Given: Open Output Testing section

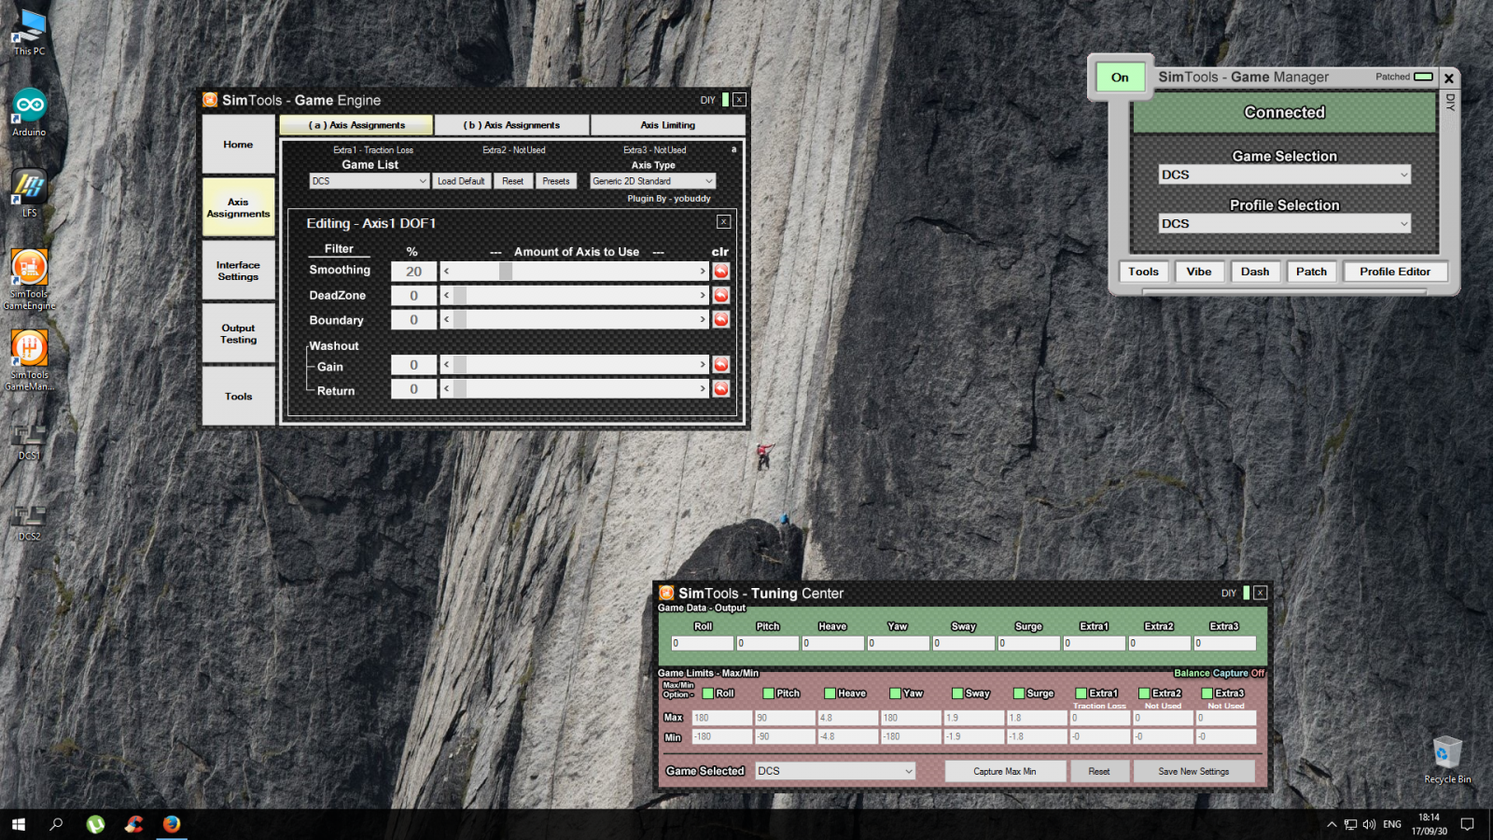Looking at the screenshot, I should coord(238,333).
